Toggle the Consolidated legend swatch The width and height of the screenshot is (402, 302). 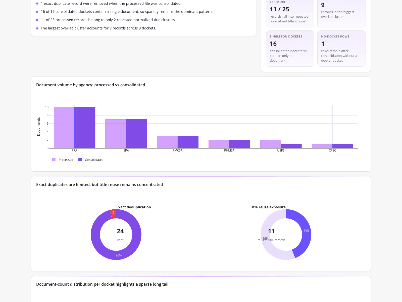tap(80, 160)
